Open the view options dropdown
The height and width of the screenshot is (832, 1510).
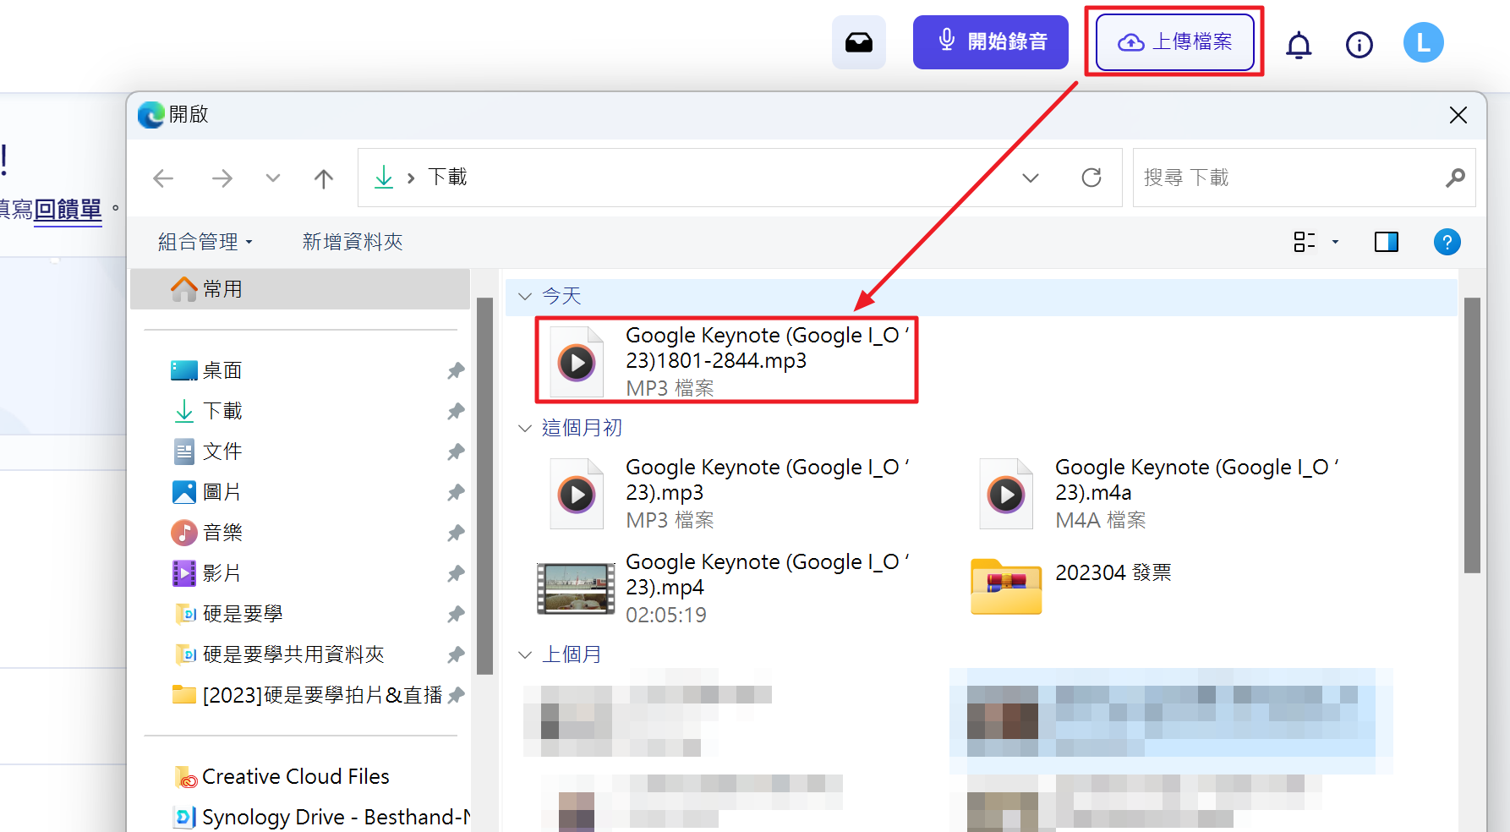coord(1335,243)
